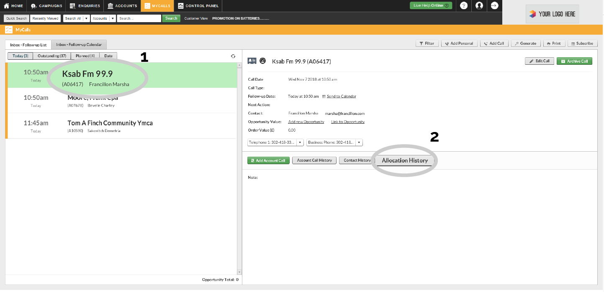
Task: Open the user profile icon
Action: (x=479, y=5)
